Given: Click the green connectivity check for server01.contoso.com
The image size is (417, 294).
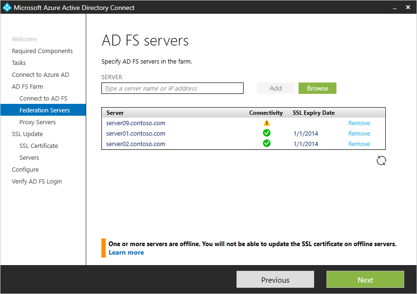Looking at the screenshot, I should pos(266,133).
